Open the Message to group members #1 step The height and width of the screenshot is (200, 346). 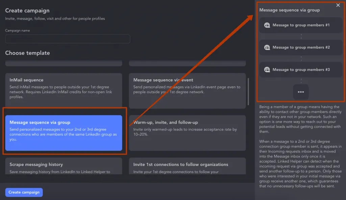[x=301, y=25]
